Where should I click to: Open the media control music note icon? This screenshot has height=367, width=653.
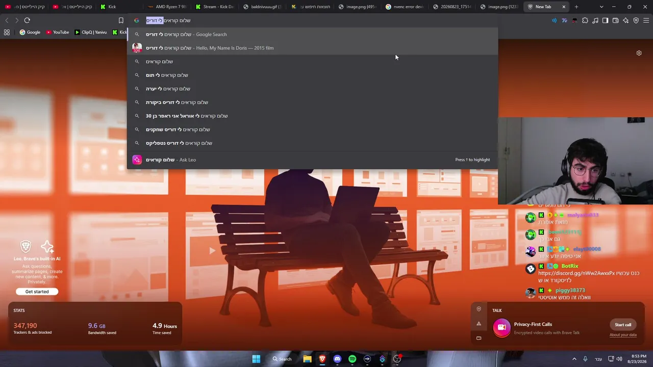point(595,20)
